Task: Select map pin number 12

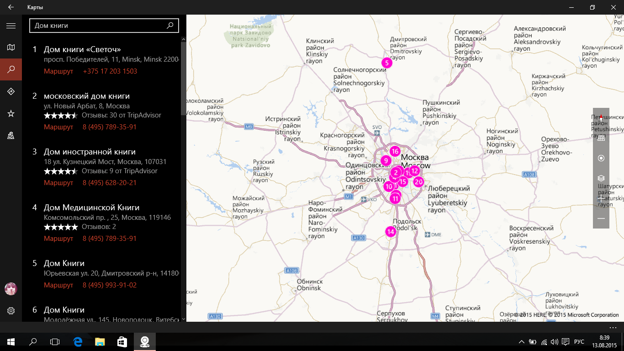Action: tap(415, 171)
